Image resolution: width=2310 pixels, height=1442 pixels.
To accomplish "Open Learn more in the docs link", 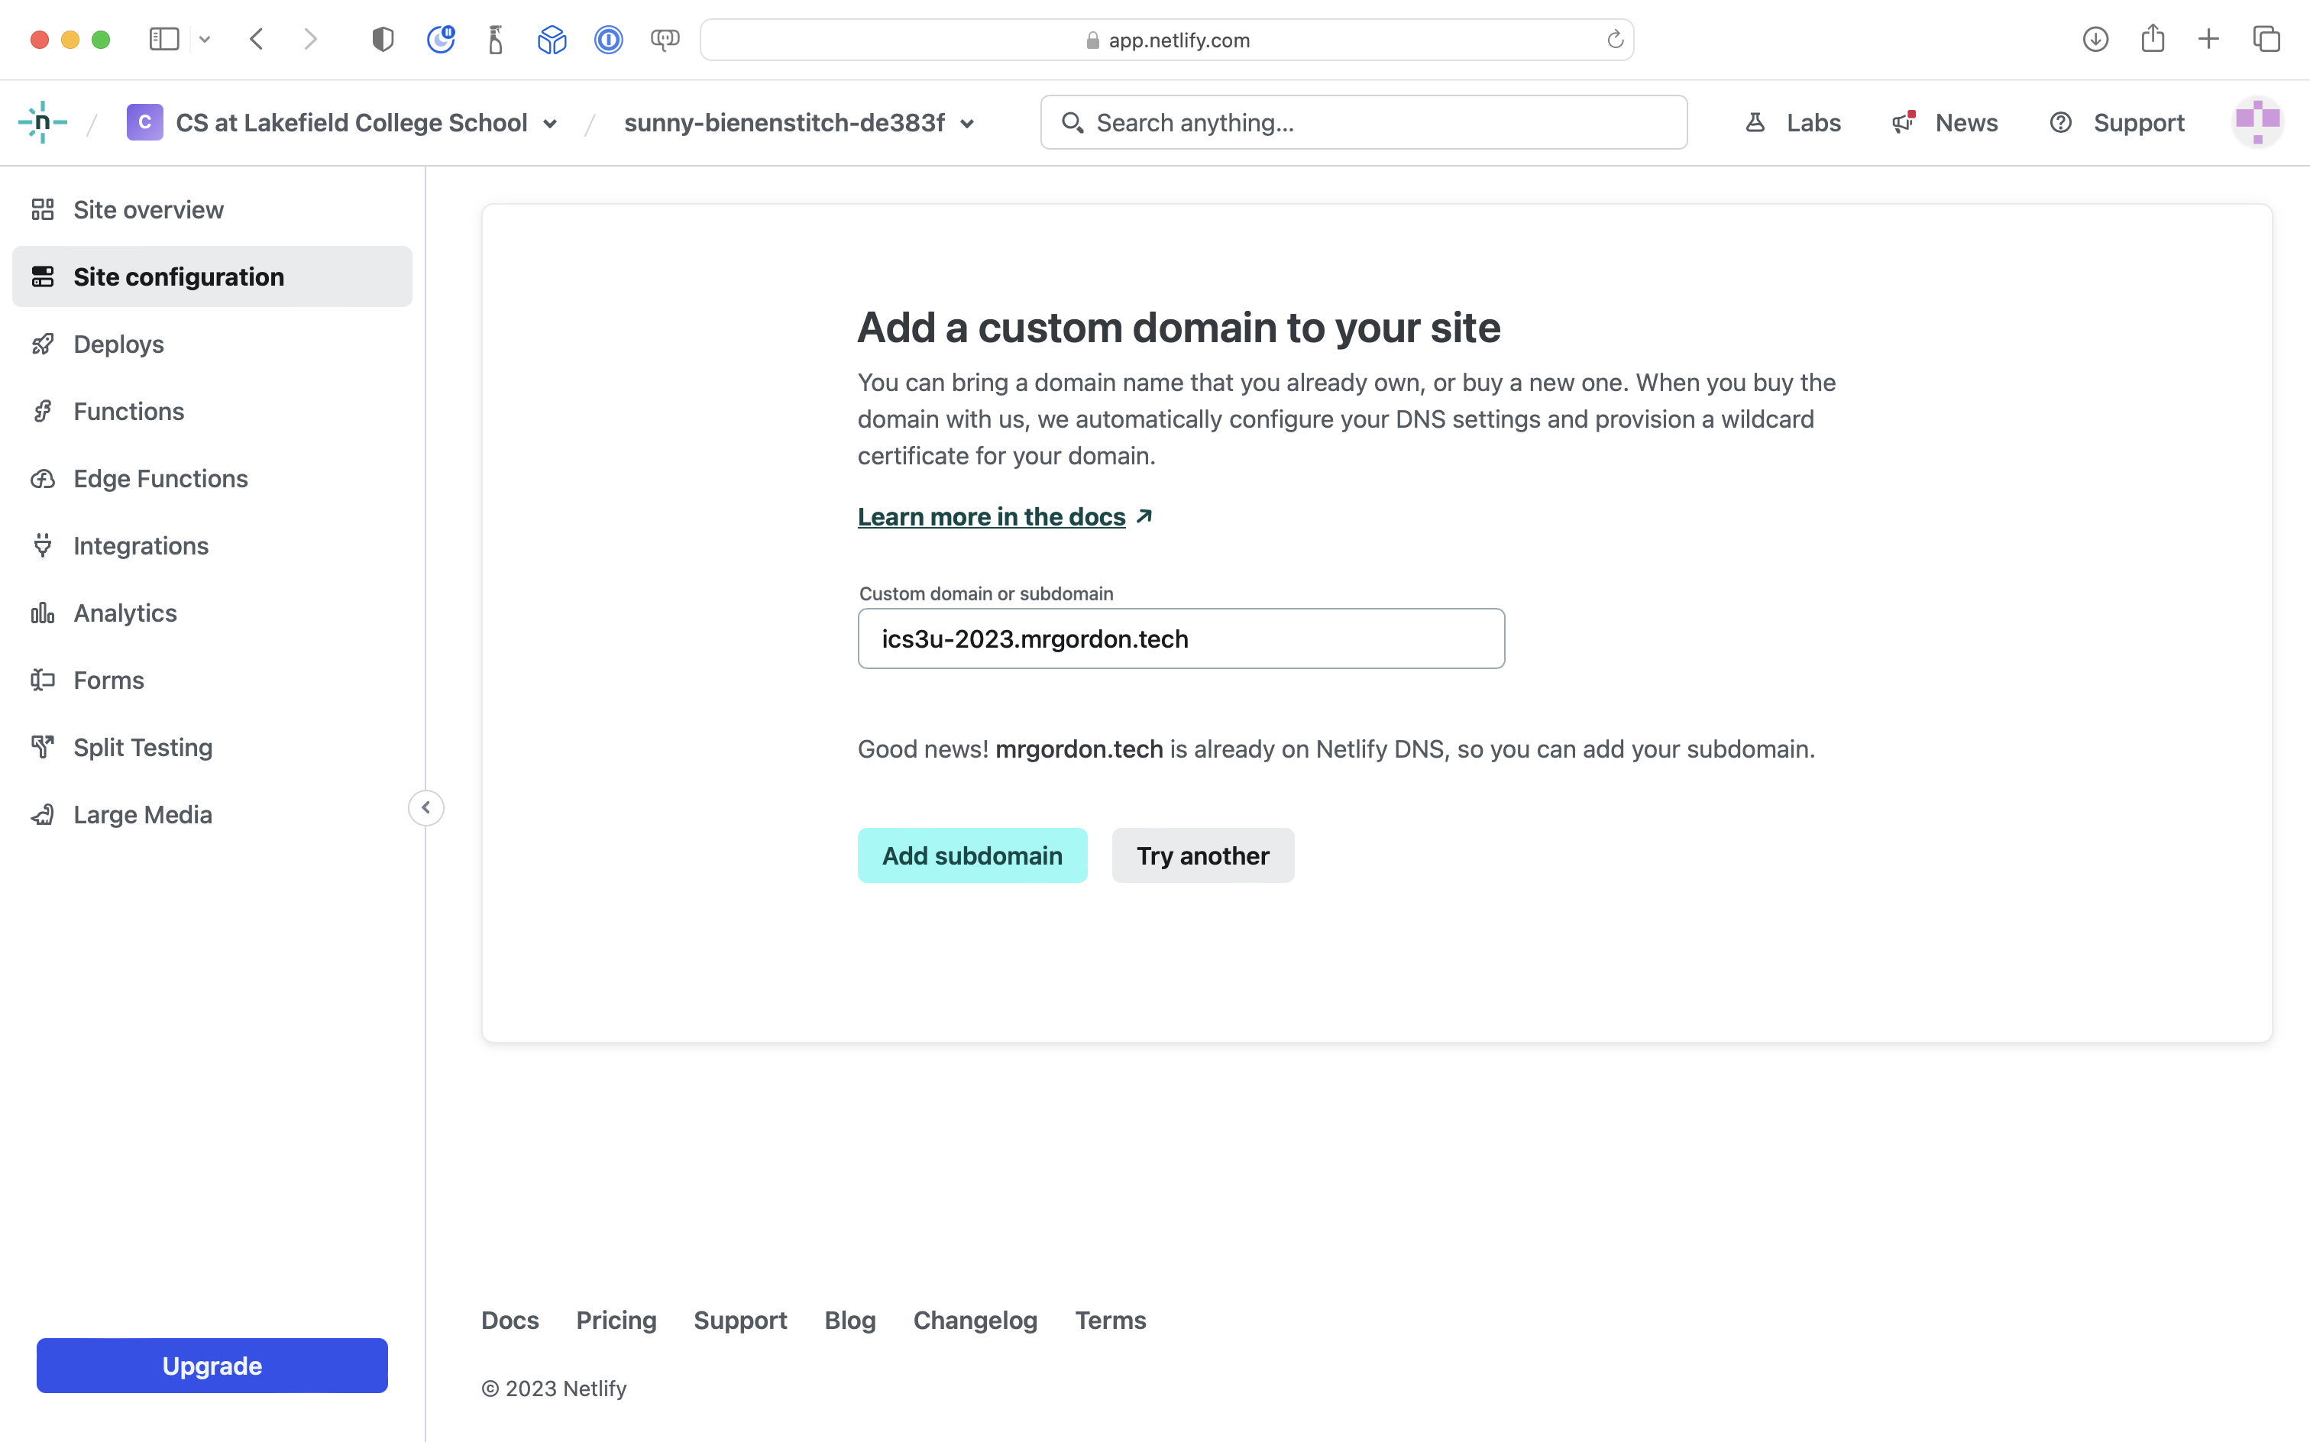I will click(x=1005, y=516).
